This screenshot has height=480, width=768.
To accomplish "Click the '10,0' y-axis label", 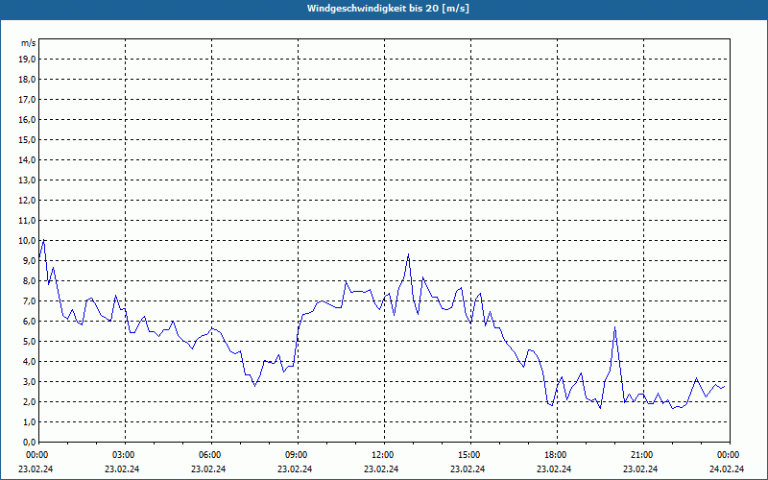I will (x=27, y=241).
